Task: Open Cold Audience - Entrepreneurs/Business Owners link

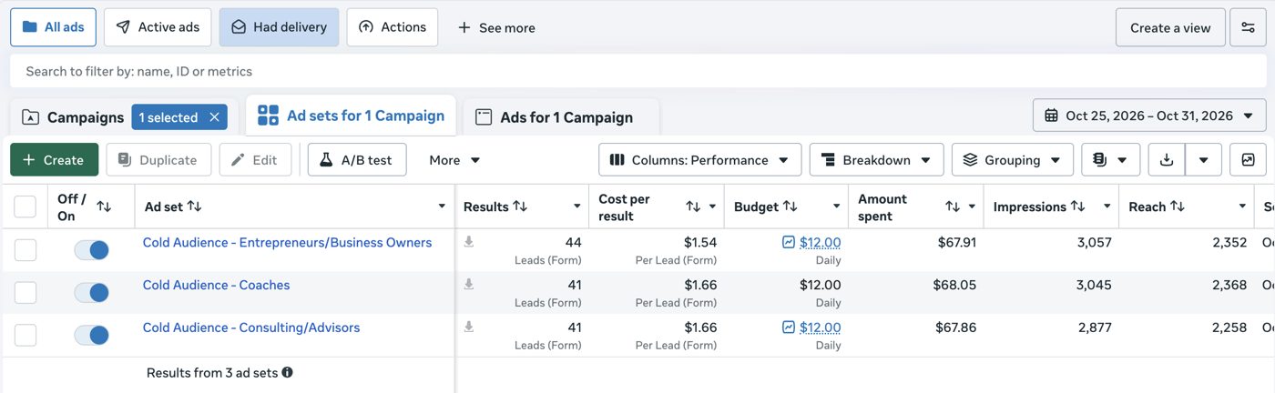Action: click(x=287, y=243)
